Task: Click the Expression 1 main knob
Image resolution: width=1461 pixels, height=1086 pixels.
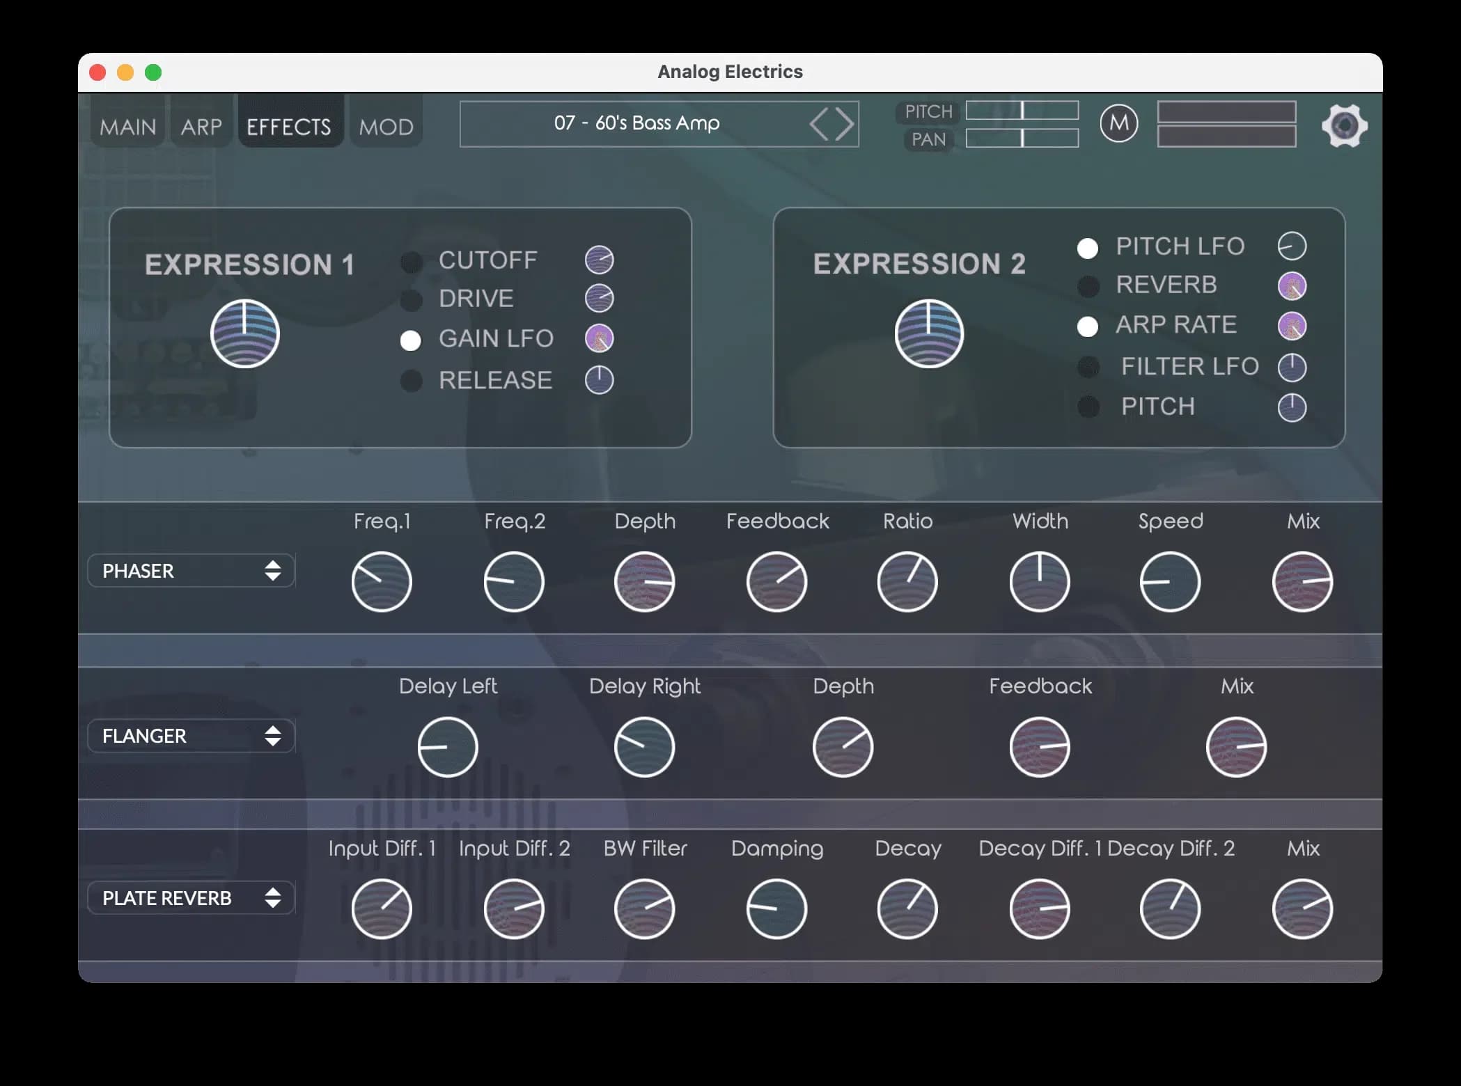Action: (244, 333)
